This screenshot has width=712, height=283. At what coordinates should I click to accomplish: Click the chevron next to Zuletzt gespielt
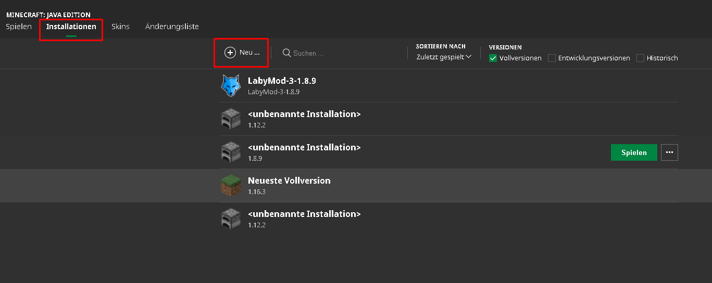(469, 57)
